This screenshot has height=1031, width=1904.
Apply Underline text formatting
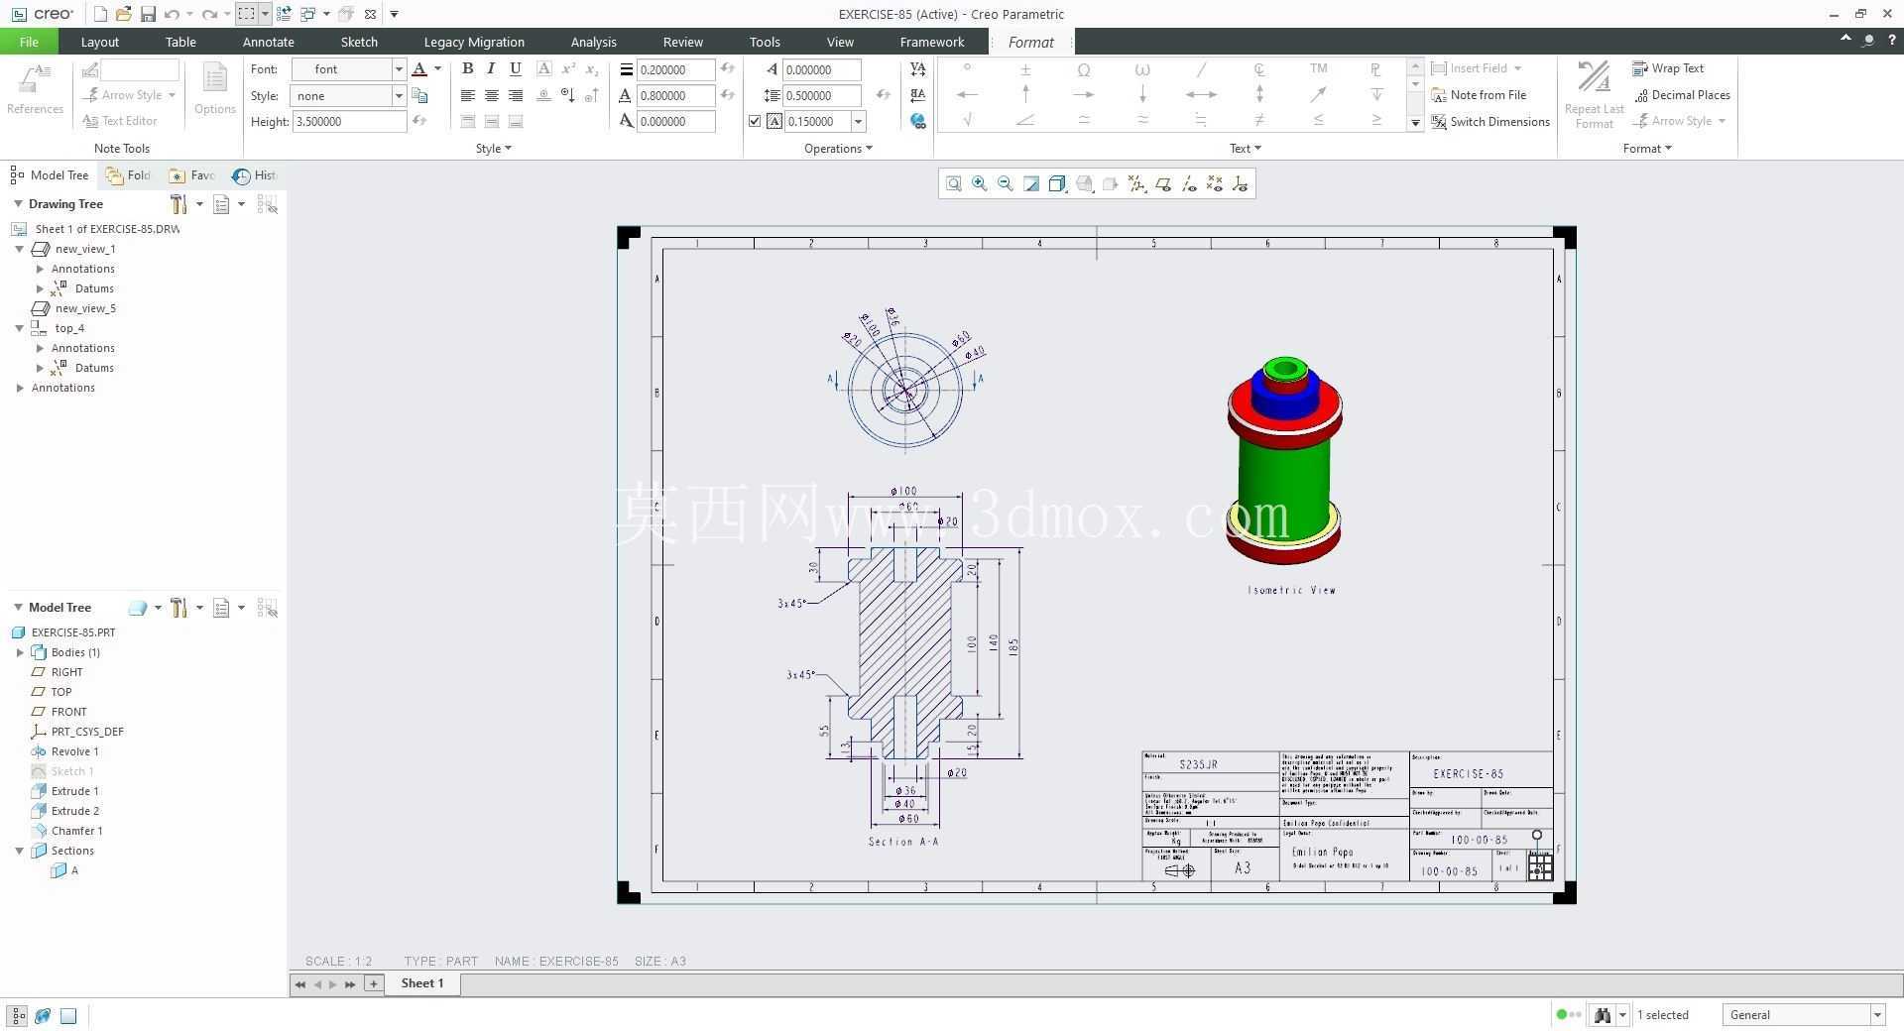tap(515, 68)
